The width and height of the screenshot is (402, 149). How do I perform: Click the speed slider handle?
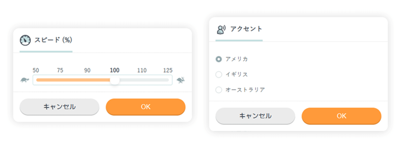[x=115, y=80]
